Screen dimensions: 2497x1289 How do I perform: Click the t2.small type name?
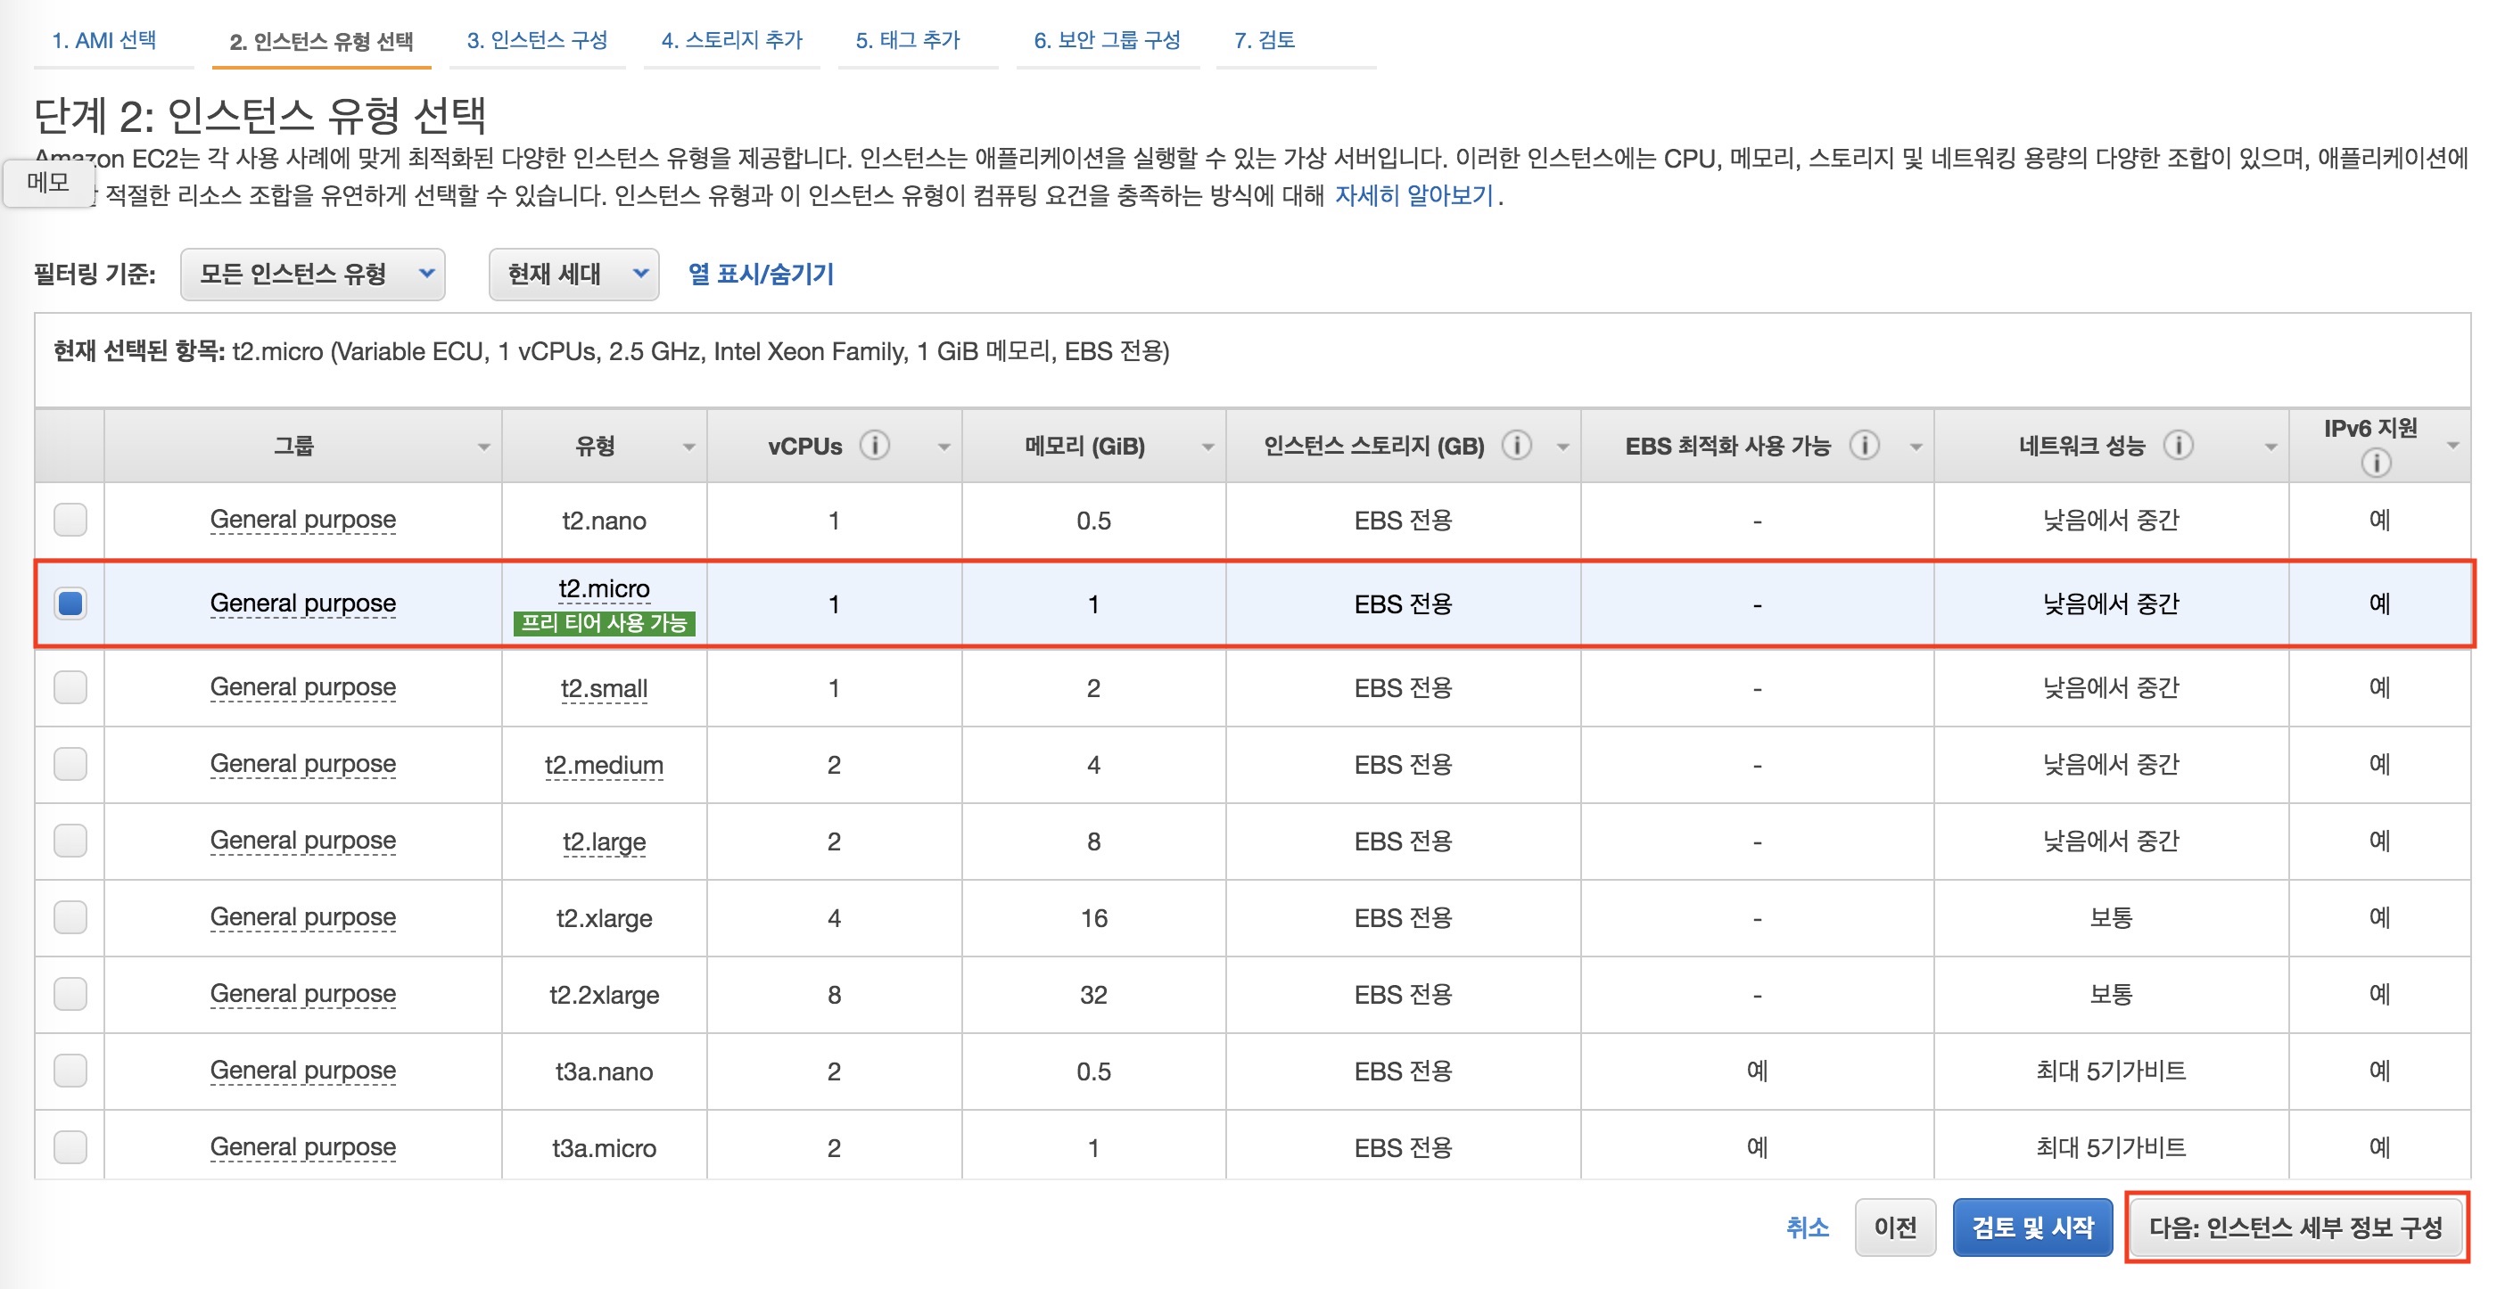604,688
